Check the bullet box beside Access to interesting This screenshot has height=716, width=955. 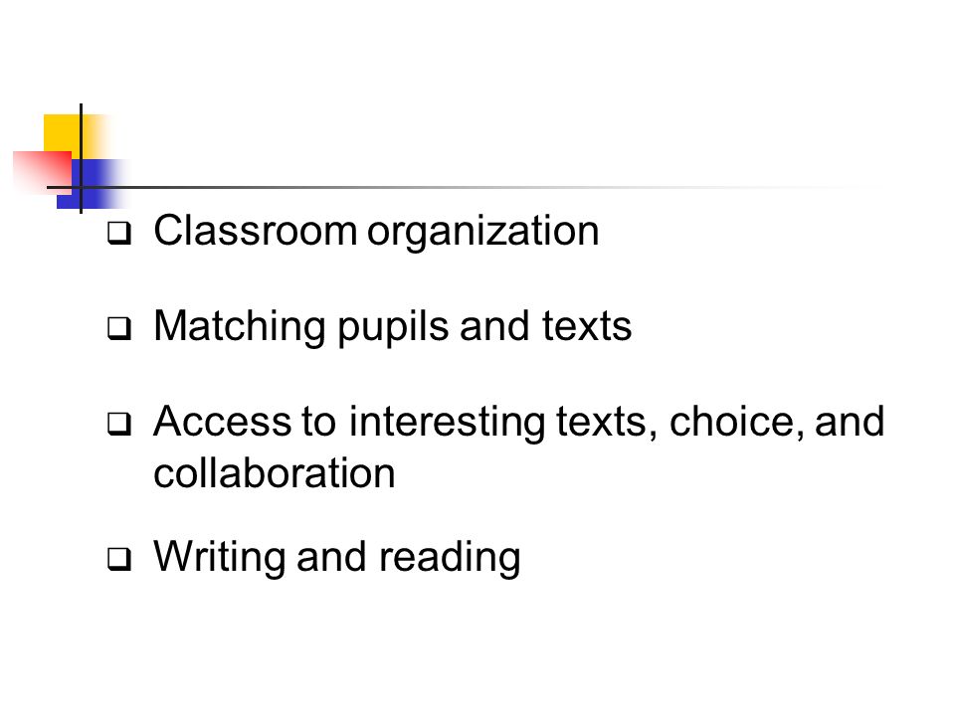[x=119, y=425]
